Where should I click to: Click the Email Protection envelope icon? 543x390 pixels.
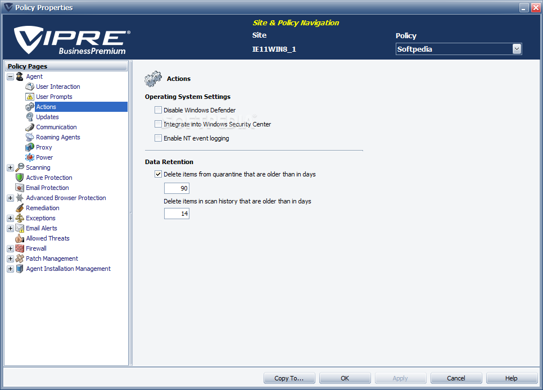click(20, 188)
